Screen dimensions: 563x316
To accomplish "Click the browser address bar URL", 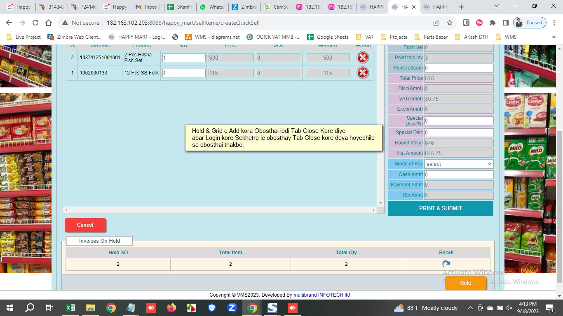I will (183, 23).
